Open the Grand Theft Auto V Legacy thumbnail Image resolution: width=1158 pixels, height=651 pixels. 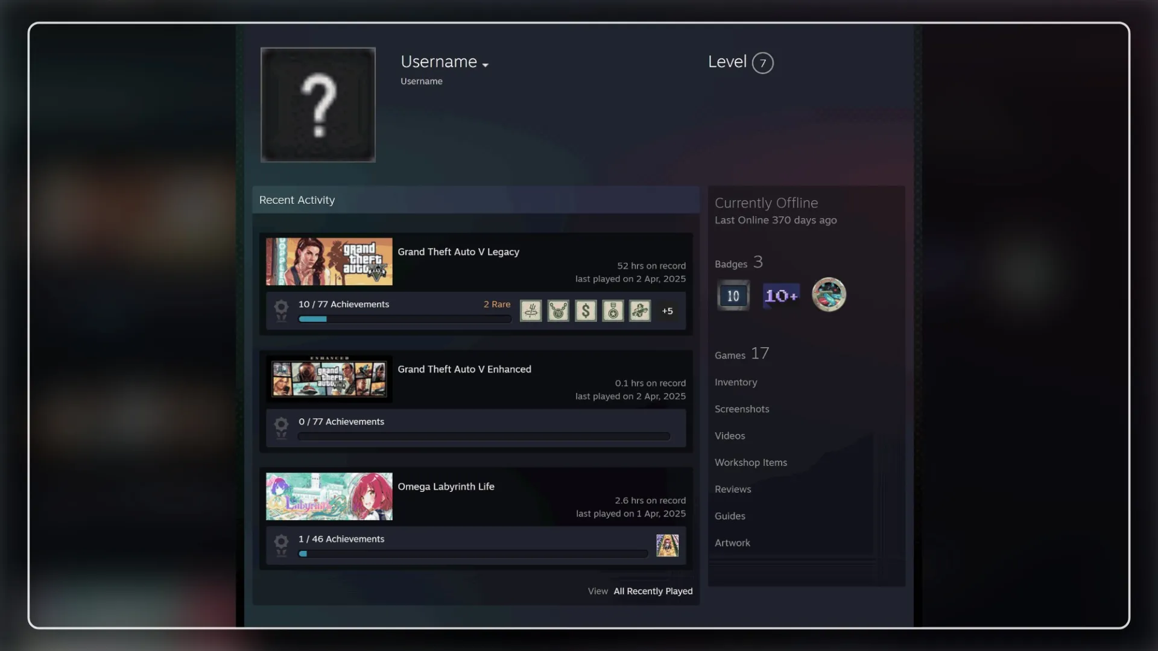[x=329, y=262]
